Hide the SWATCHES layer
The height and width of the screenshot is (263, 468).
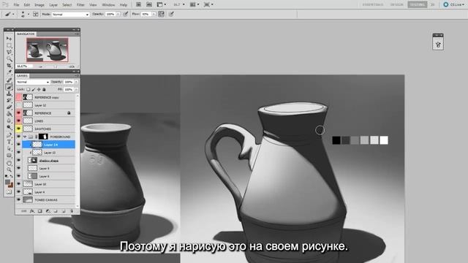19,129
